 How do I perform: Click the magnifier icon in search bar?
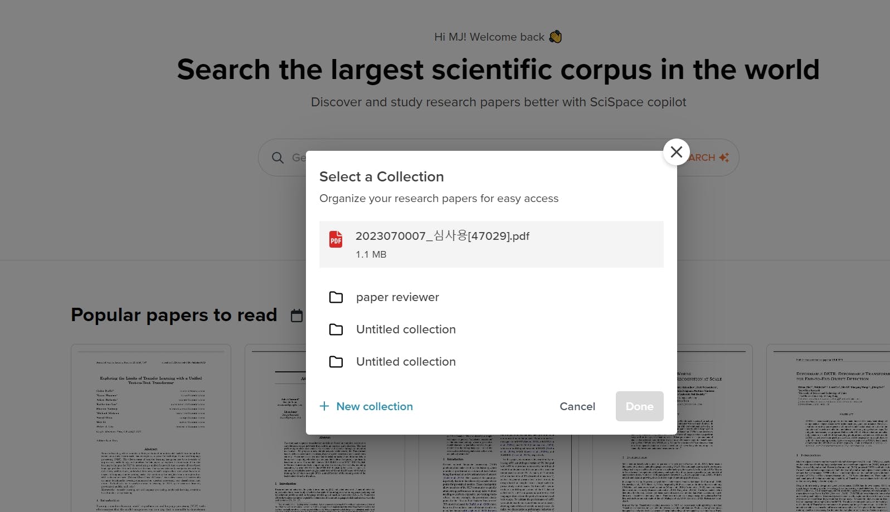click(x=278, y=158)
